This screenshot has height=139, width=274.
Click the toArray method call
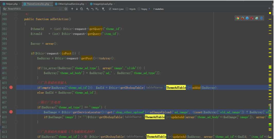105,58
